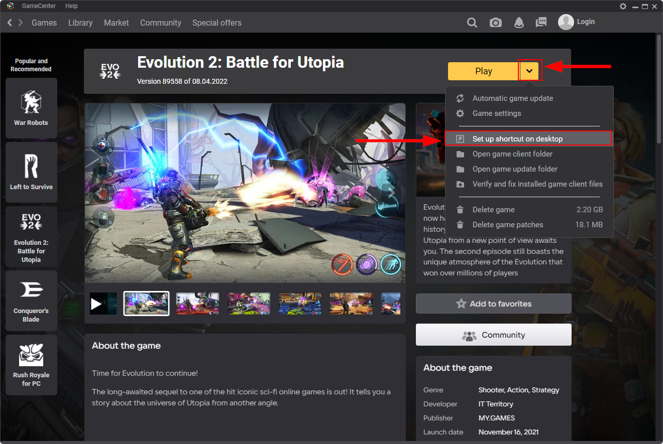Choose Set up shortcut on desktop
The width and height of the screenshot is (663, 444).
point(517,139)
